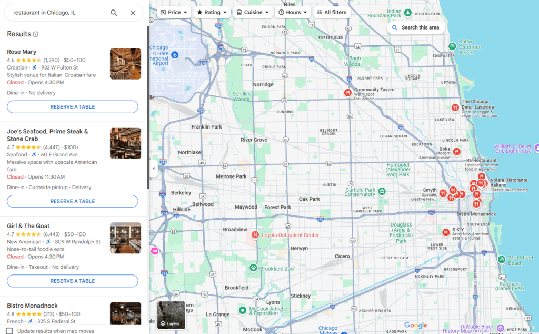The width and height of the screenshot is (539, 334).
Task: Click the wheelchair accessibility icon for Rose Mary
Action: [x=35, y=67]
